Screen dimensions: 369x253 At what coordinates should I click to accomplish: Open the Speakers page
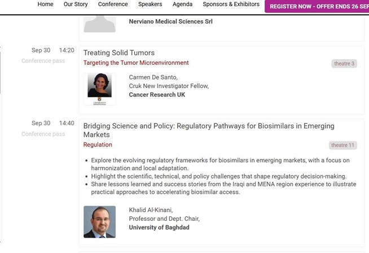[x=150, y=5]
